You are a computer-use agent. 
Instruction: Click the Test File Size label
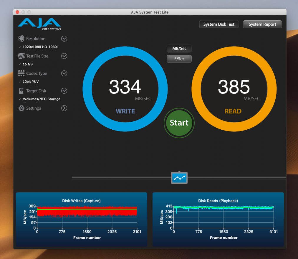point(37,56)
